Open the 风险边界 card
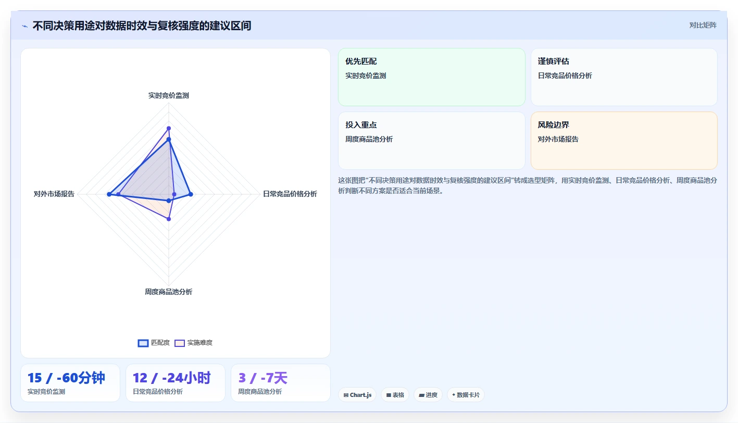The height and width of the screenshot is (423, 738). tap(624, 141)
